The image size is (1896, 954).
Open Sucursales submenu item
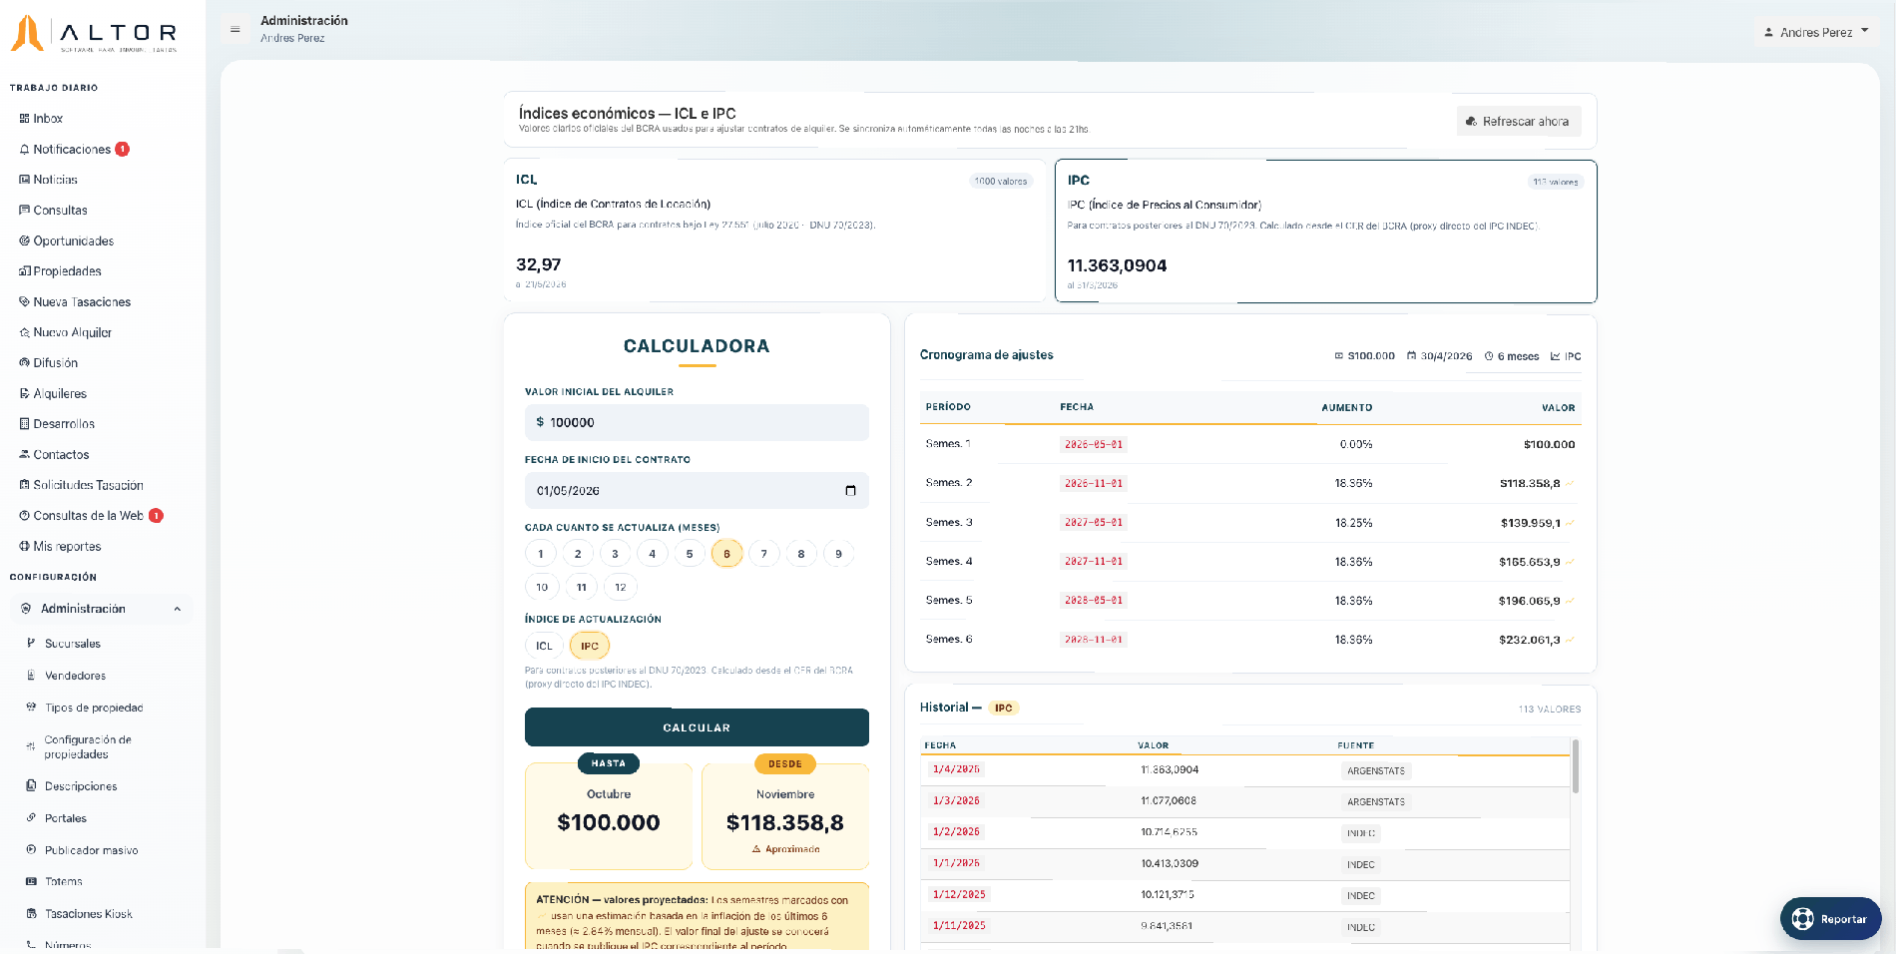click(73, 644)
